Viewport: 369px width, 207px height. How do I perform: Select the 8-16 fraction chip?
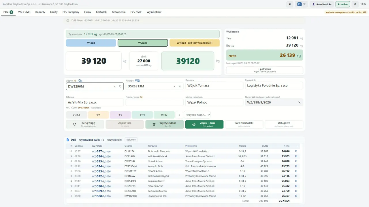142,115
